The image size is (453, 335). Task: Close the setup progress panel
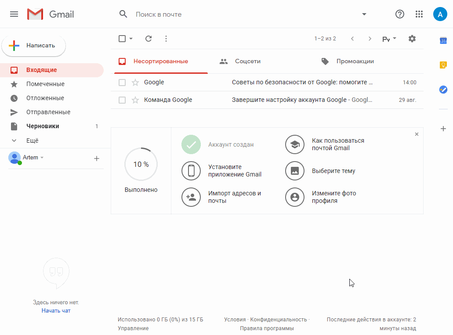417,134
